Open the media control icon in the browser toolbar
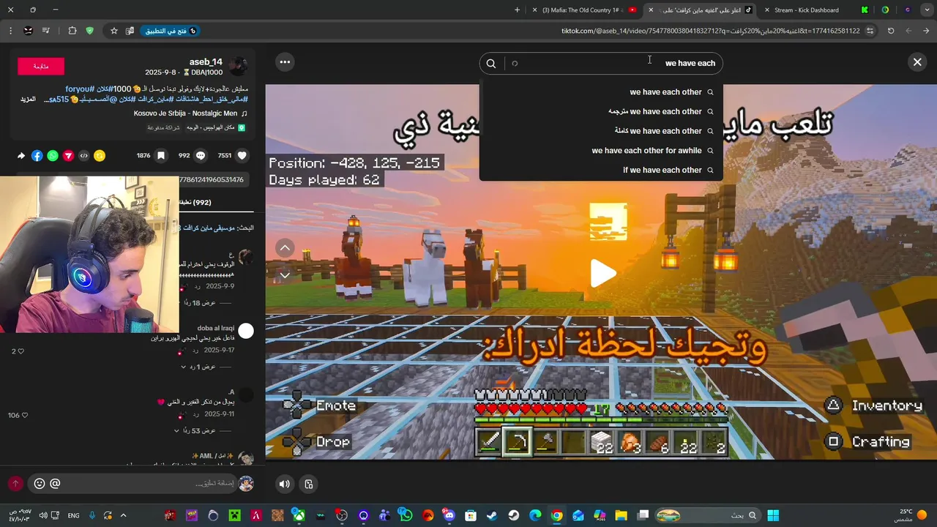The width and height of the screenshot is (937, 527). coord(46,31)
